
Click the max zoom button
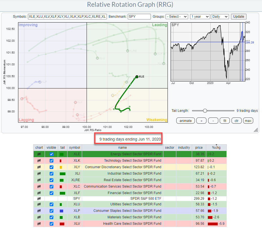click(x=248, y=121)
